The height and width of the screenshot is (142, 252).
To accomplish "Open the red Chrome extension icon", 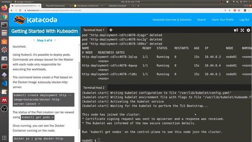I will (235, 10).
